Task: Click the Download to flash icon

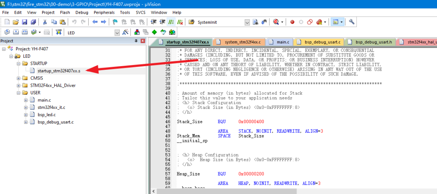Action: [x=59, y=32]
